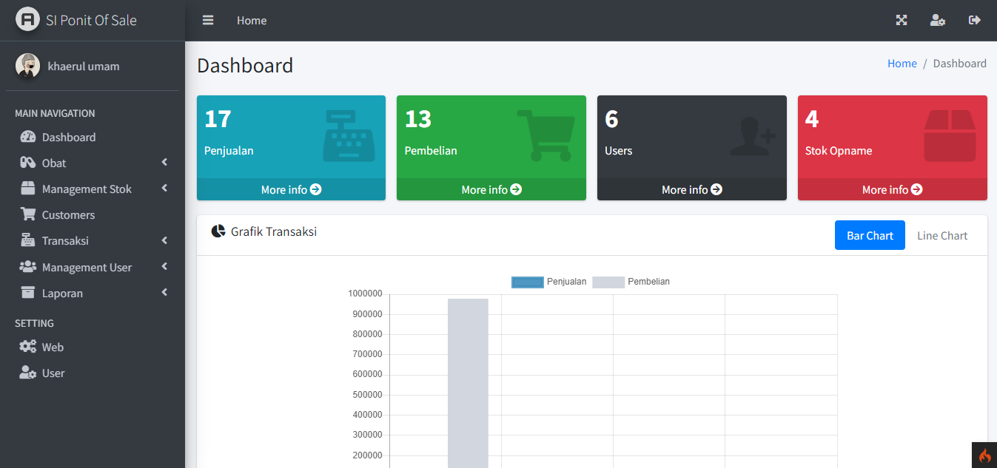Select the Bar Chart tab
The height and width of the screenshot is (468, 997).
click(x=870, y=235)
